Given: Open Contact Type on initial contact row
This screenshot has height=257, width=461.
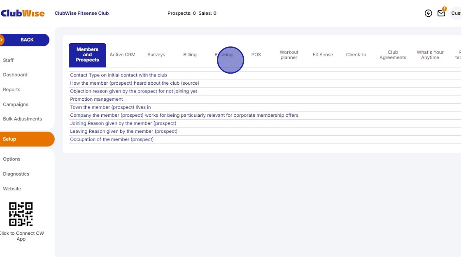Looking at the screenshot, I should tap(265, 75).
